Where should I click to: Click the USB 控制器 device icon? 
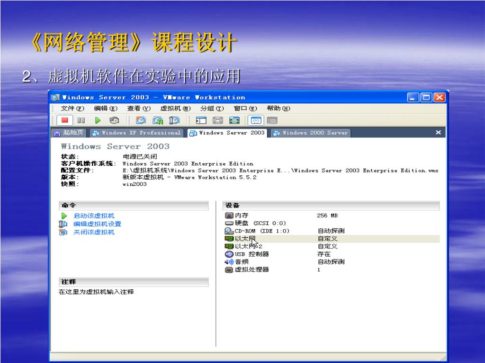pos(229,254)
